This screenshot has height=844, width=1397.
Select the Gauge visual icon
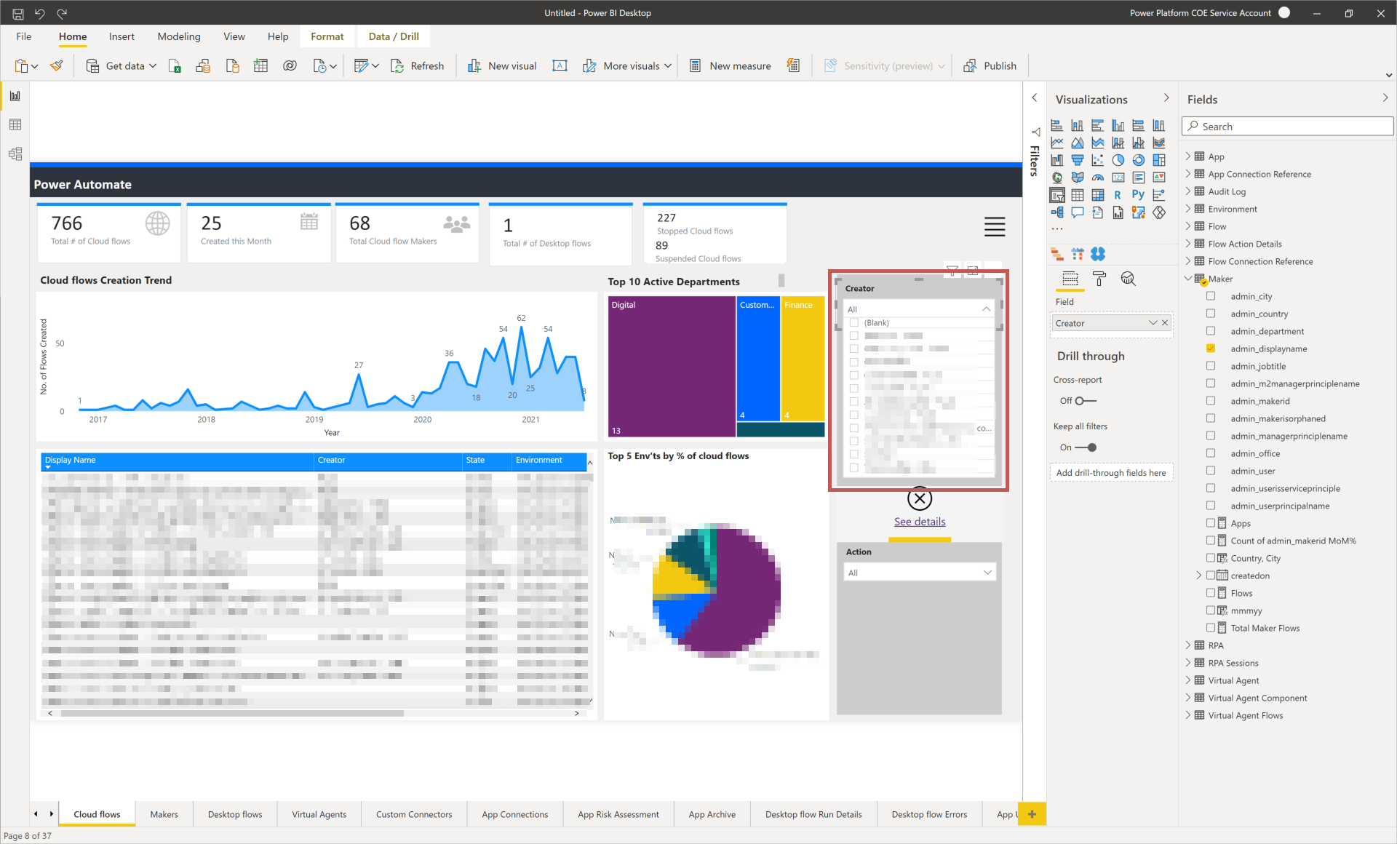coord(1097,178)
